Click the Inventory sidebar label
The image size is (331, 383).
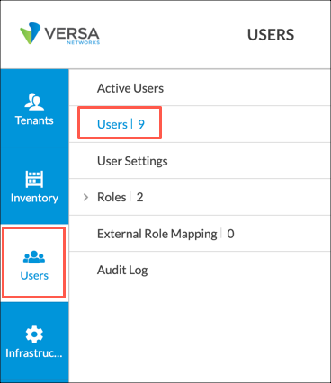point(34,198)
